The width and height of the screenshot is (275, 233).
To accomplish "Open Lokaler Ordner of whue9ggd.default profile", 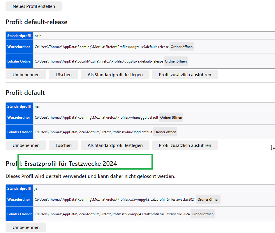I will 165,132.
